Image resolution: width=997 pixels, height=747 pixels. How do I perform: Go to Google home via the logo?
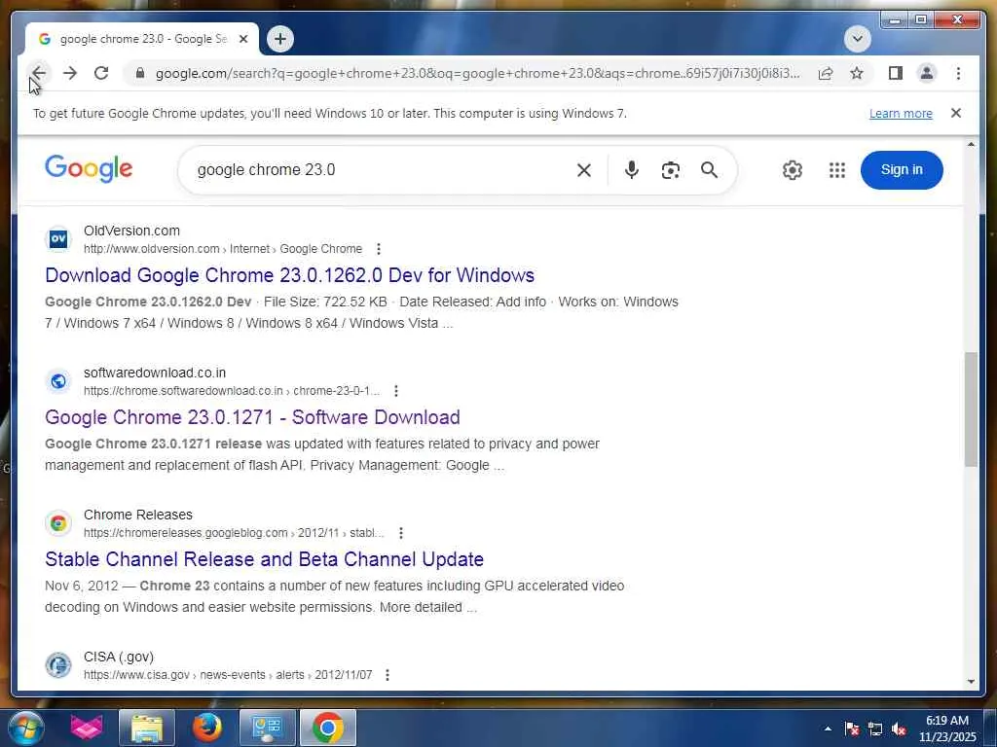89,168
